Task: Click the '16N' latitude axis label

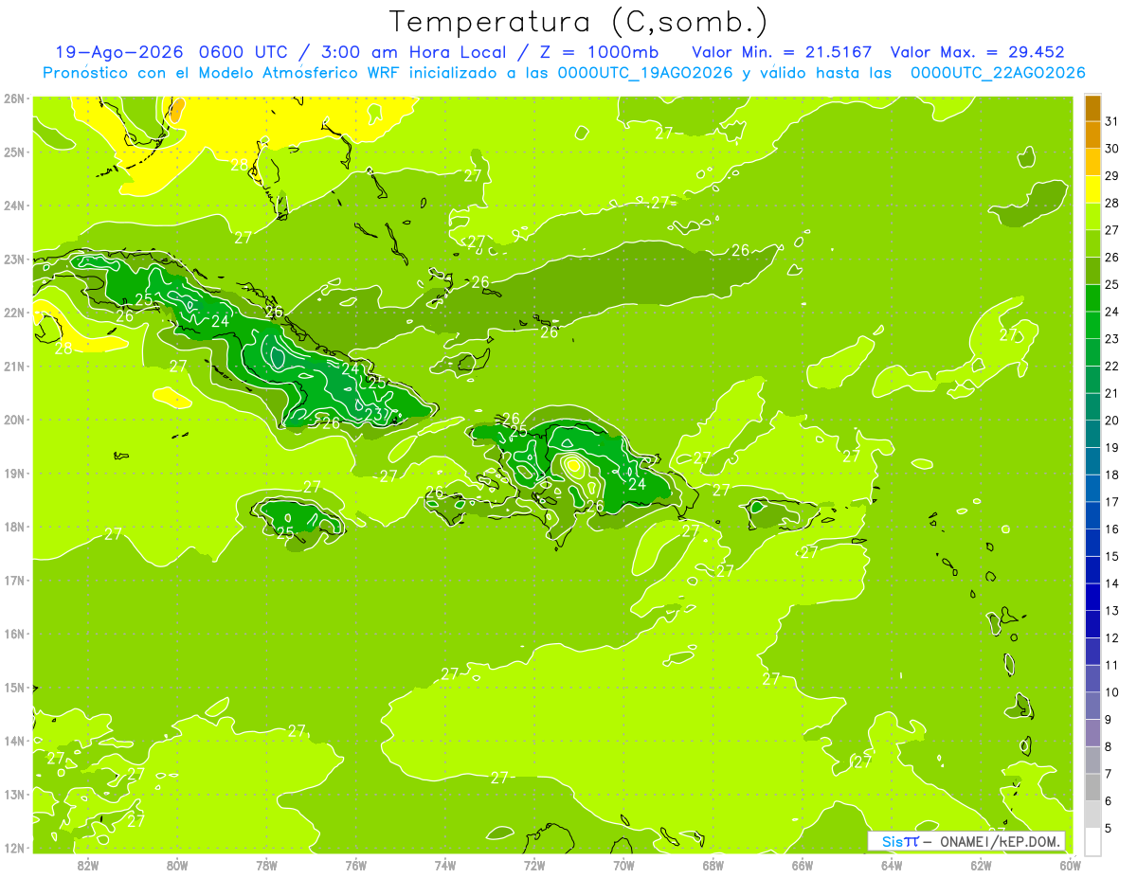Action: [x=13, y=634]
